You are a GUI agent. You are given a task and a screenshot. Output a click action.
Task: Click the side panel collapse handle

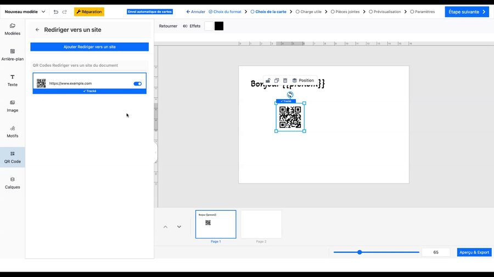click(156, 153)
